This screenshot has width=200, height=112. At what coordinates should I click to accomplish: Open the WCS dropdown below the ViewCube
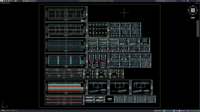tap(193, 18)
